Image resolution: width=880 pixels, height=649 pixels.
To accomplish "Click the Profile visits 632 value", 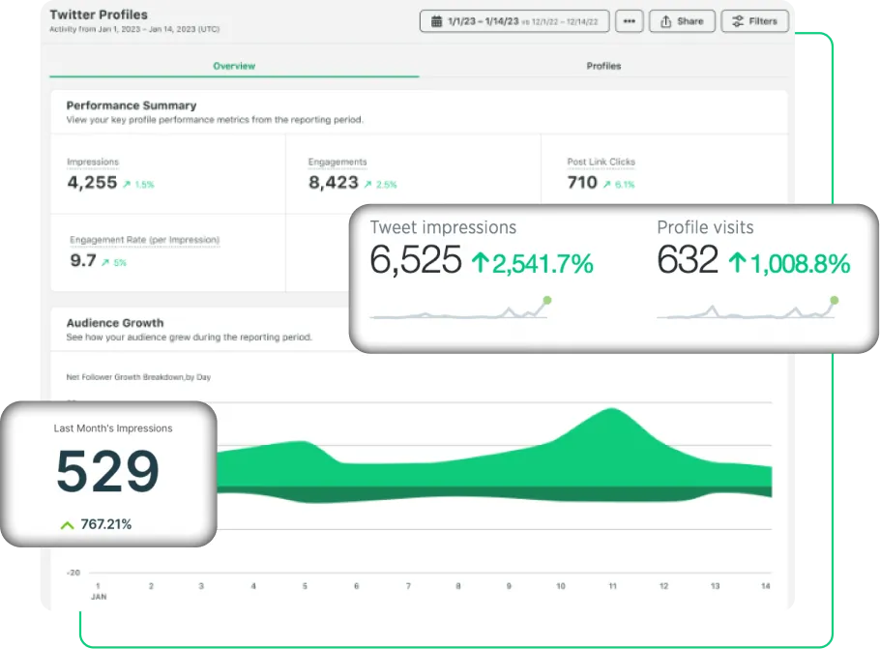I will pyautogui.click(x=688, y=260).
